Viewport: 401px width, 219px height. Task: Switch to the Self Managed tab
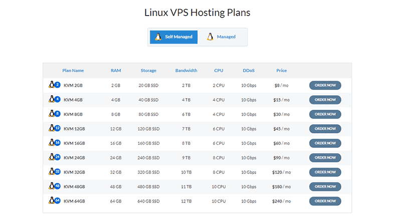tap(173, 37)
